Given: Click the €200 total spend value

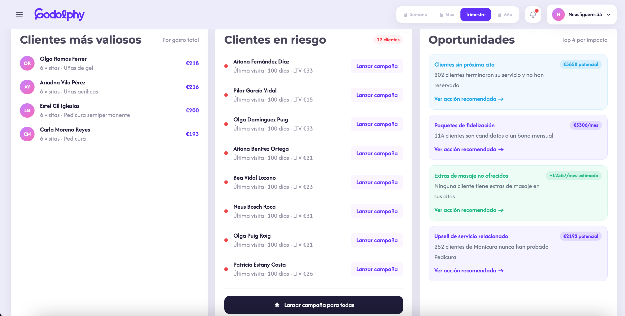Looking at the screenshot, I should pos(192,110).
